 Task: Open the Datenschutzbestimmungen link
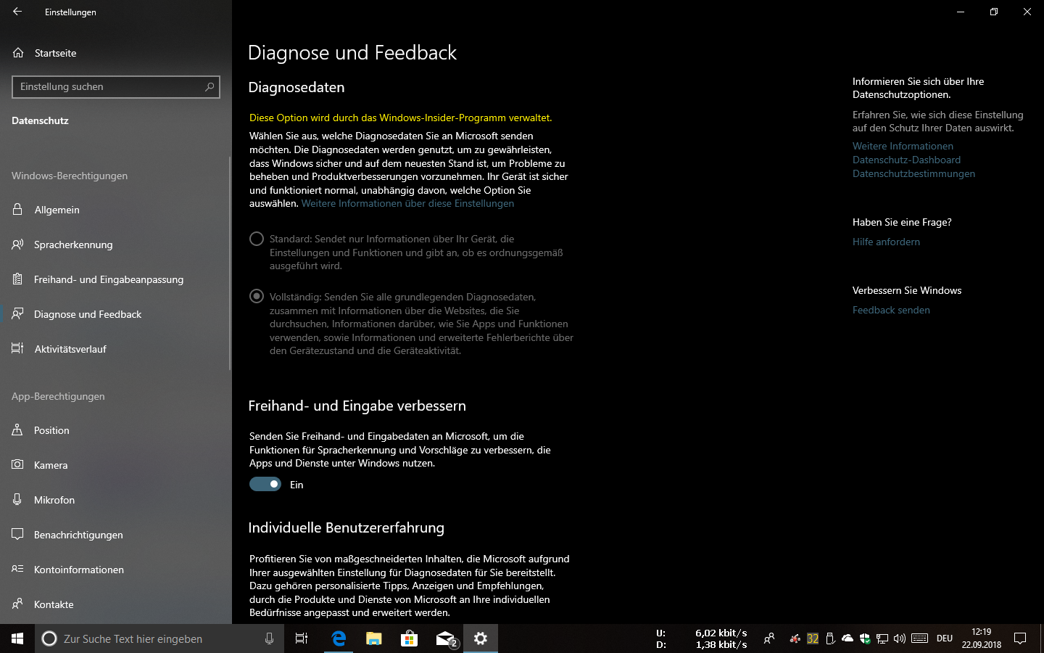coord(913,173)
